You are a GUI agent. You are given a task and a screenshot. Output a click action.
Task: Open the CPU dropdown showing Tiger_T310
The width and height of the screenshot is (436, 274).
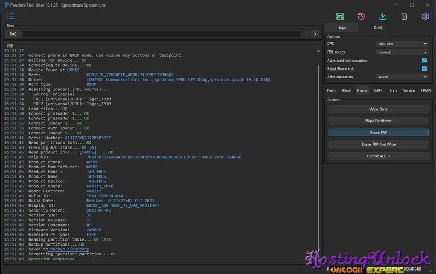[x=402, y=44]
